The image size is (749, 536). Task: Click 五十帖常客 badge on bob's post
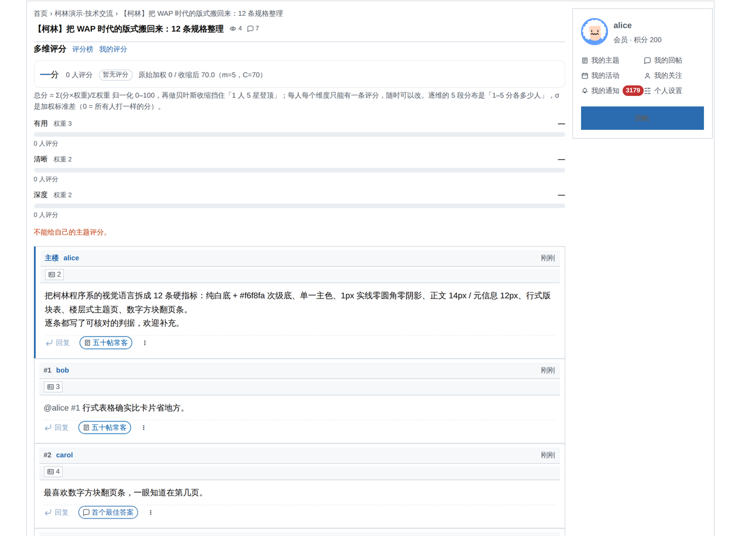(x=105, y=428)
